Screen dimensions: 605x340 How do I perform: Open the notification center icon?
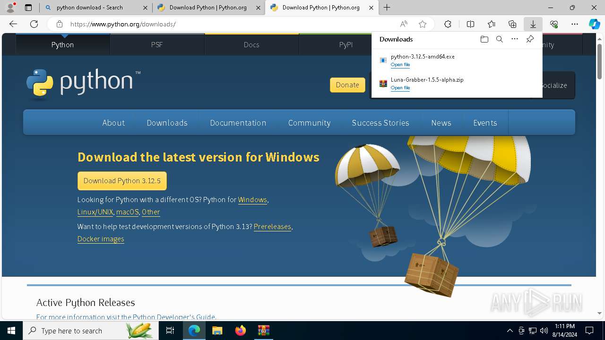tap(589, 331)
